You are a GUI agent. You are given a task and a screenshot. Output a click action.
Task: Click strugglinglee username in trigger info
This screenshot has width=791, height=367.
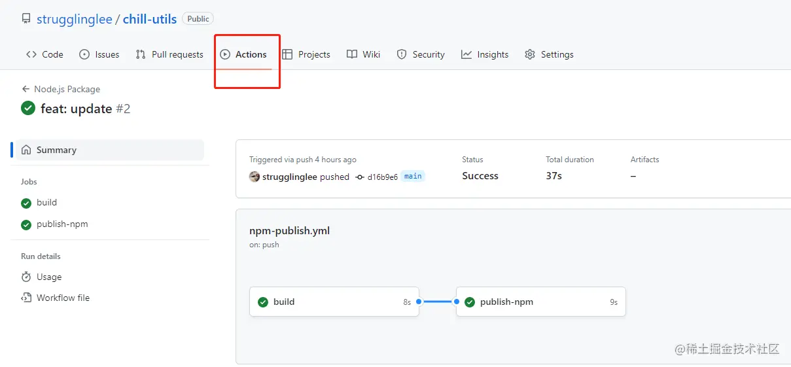pos(290,177)
